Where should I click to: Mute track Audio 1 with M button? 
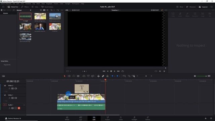19,108
